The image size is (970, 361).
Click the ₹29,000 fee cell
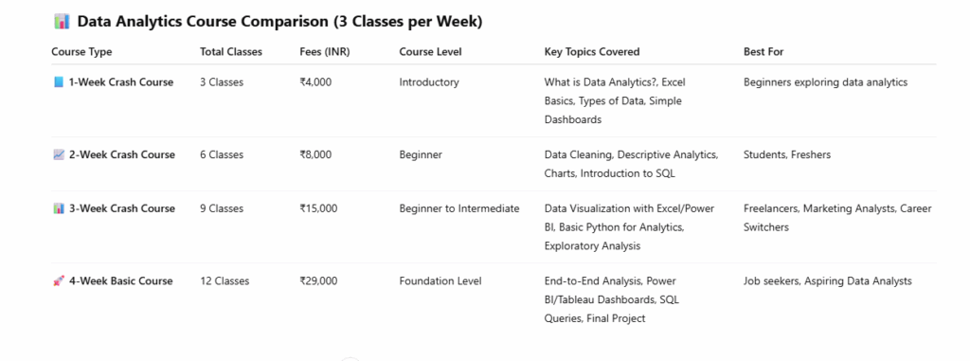318,280
